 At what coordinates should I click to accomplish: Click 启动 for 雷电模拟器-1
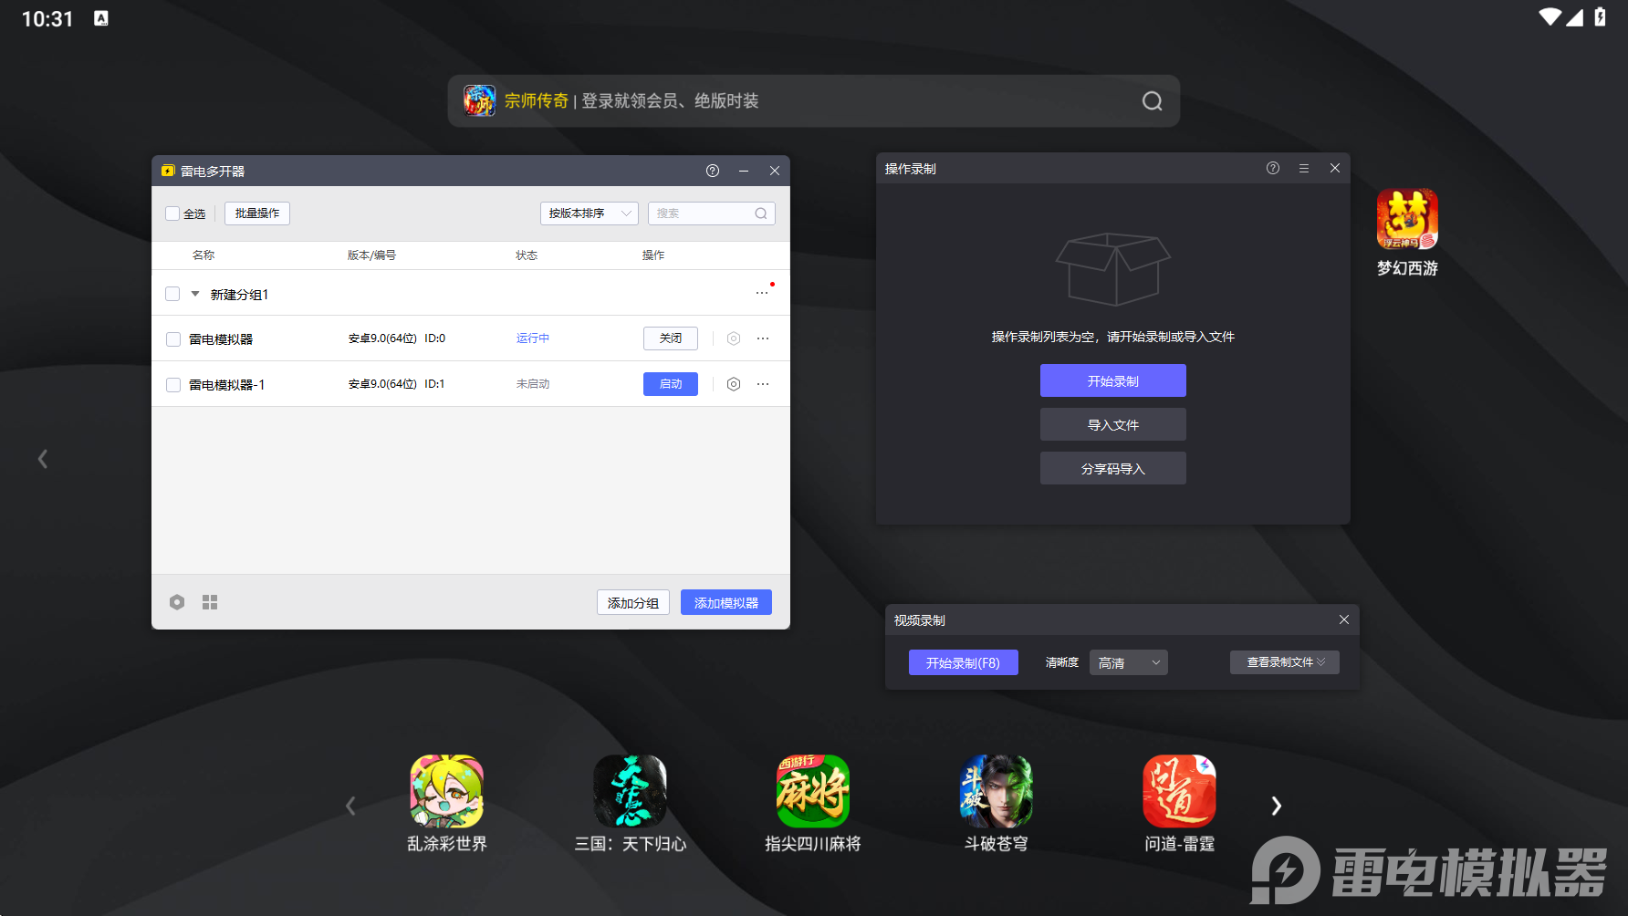671,384
